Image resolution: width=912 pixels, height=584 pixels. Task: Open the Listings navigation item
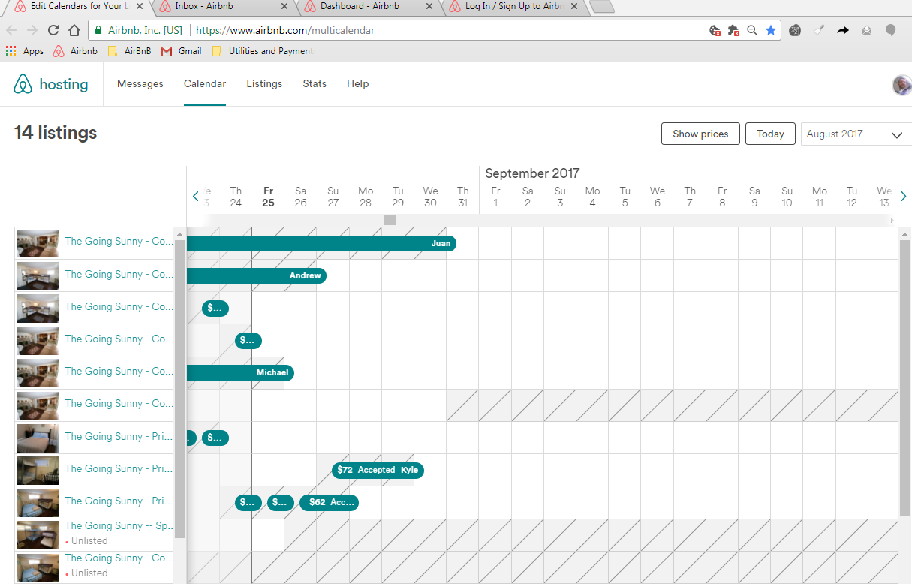click(x=264, y=84)
